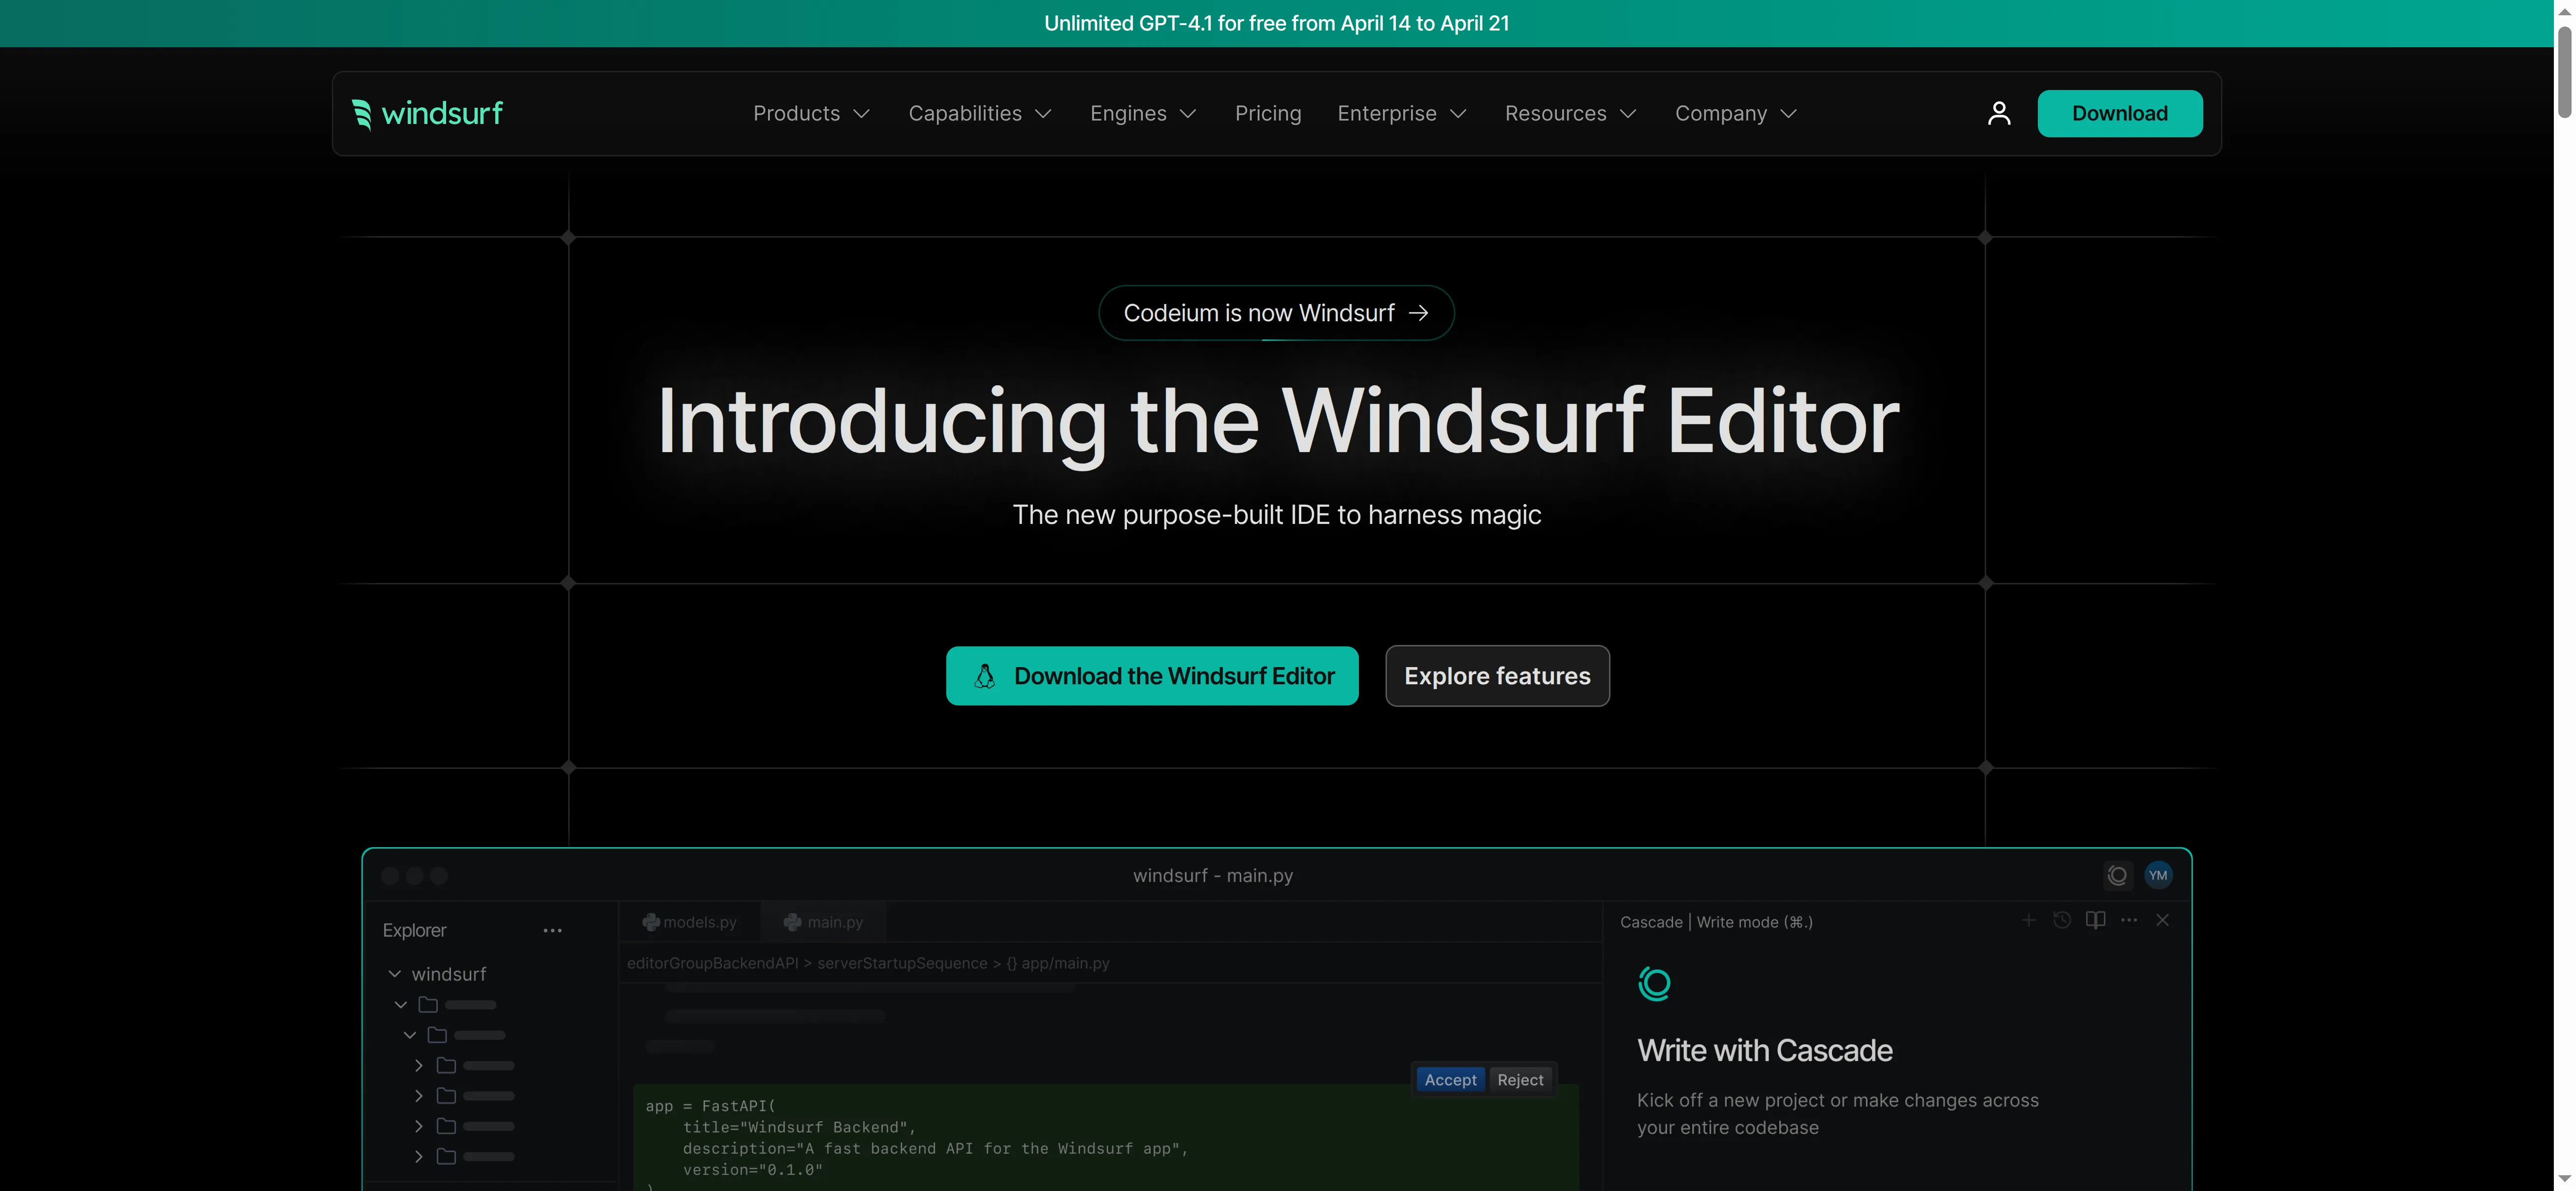Click the Windsurf logo
The image size is (2576, 1191).
428,114
